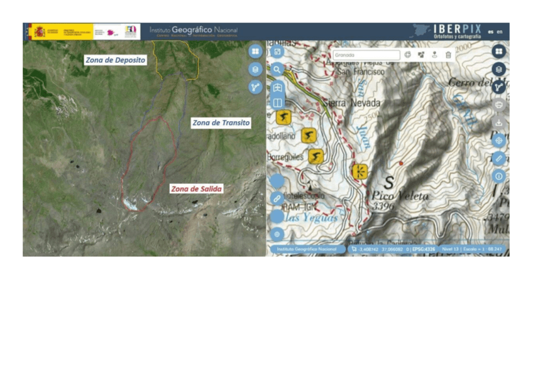Activate the split-screen curtain tool

tap(277, 102)
